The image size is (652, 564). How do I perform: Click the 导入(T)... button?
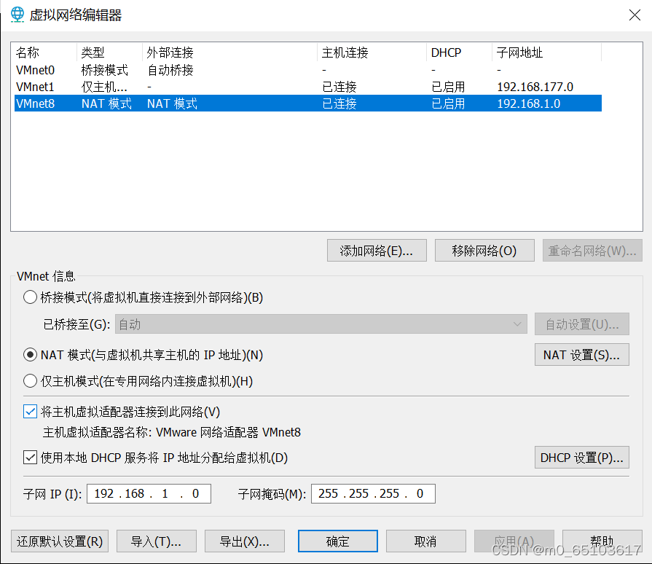tap(157, 541)
